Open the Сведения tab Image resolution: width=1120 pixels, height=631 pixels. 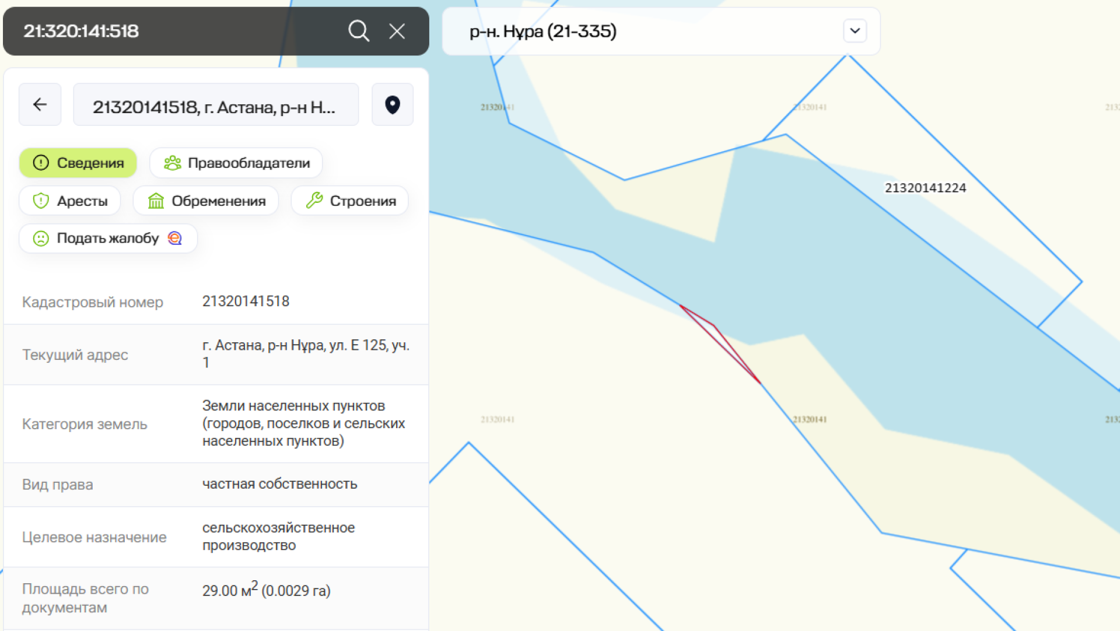(78, 163)
